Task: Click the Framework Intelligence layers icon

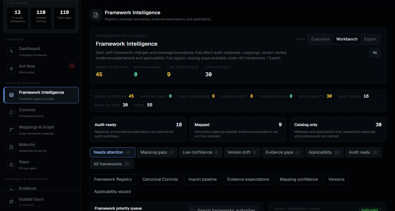Action: [11, 95]
